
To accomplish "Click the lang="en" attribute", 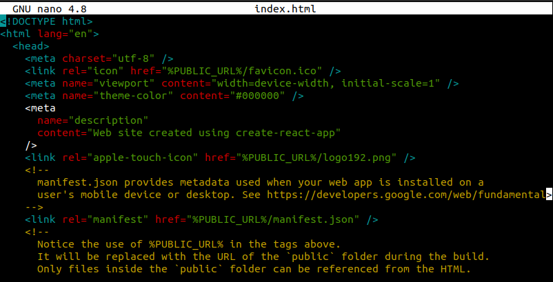I will (65, 34).
